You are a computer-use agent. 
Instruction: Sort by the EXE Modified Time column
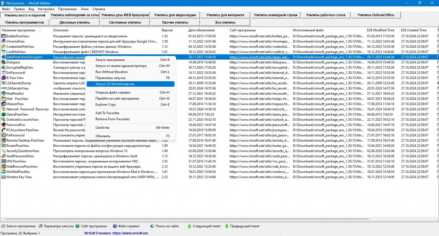click(382, 30)
